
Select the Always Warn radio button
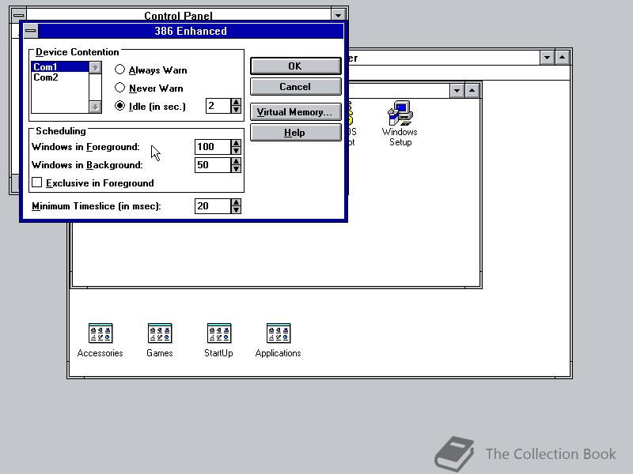(x=119, y=70)
